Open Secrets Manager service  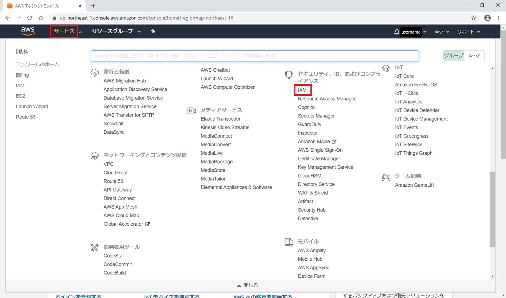tap(316, 116)
